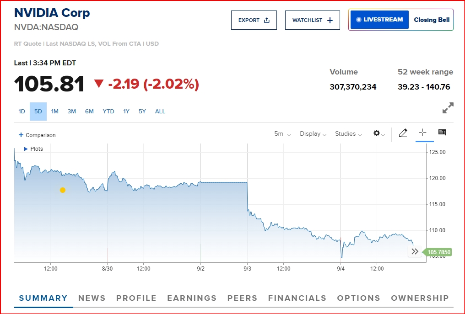Expand the Plots disclosure triangle
465x314 pixels.
[x=26, y=149]
